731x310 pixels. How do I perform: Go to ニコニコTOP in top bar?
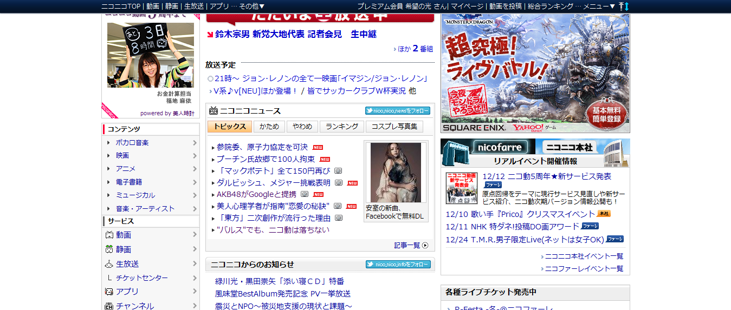(x=121, y=6)
